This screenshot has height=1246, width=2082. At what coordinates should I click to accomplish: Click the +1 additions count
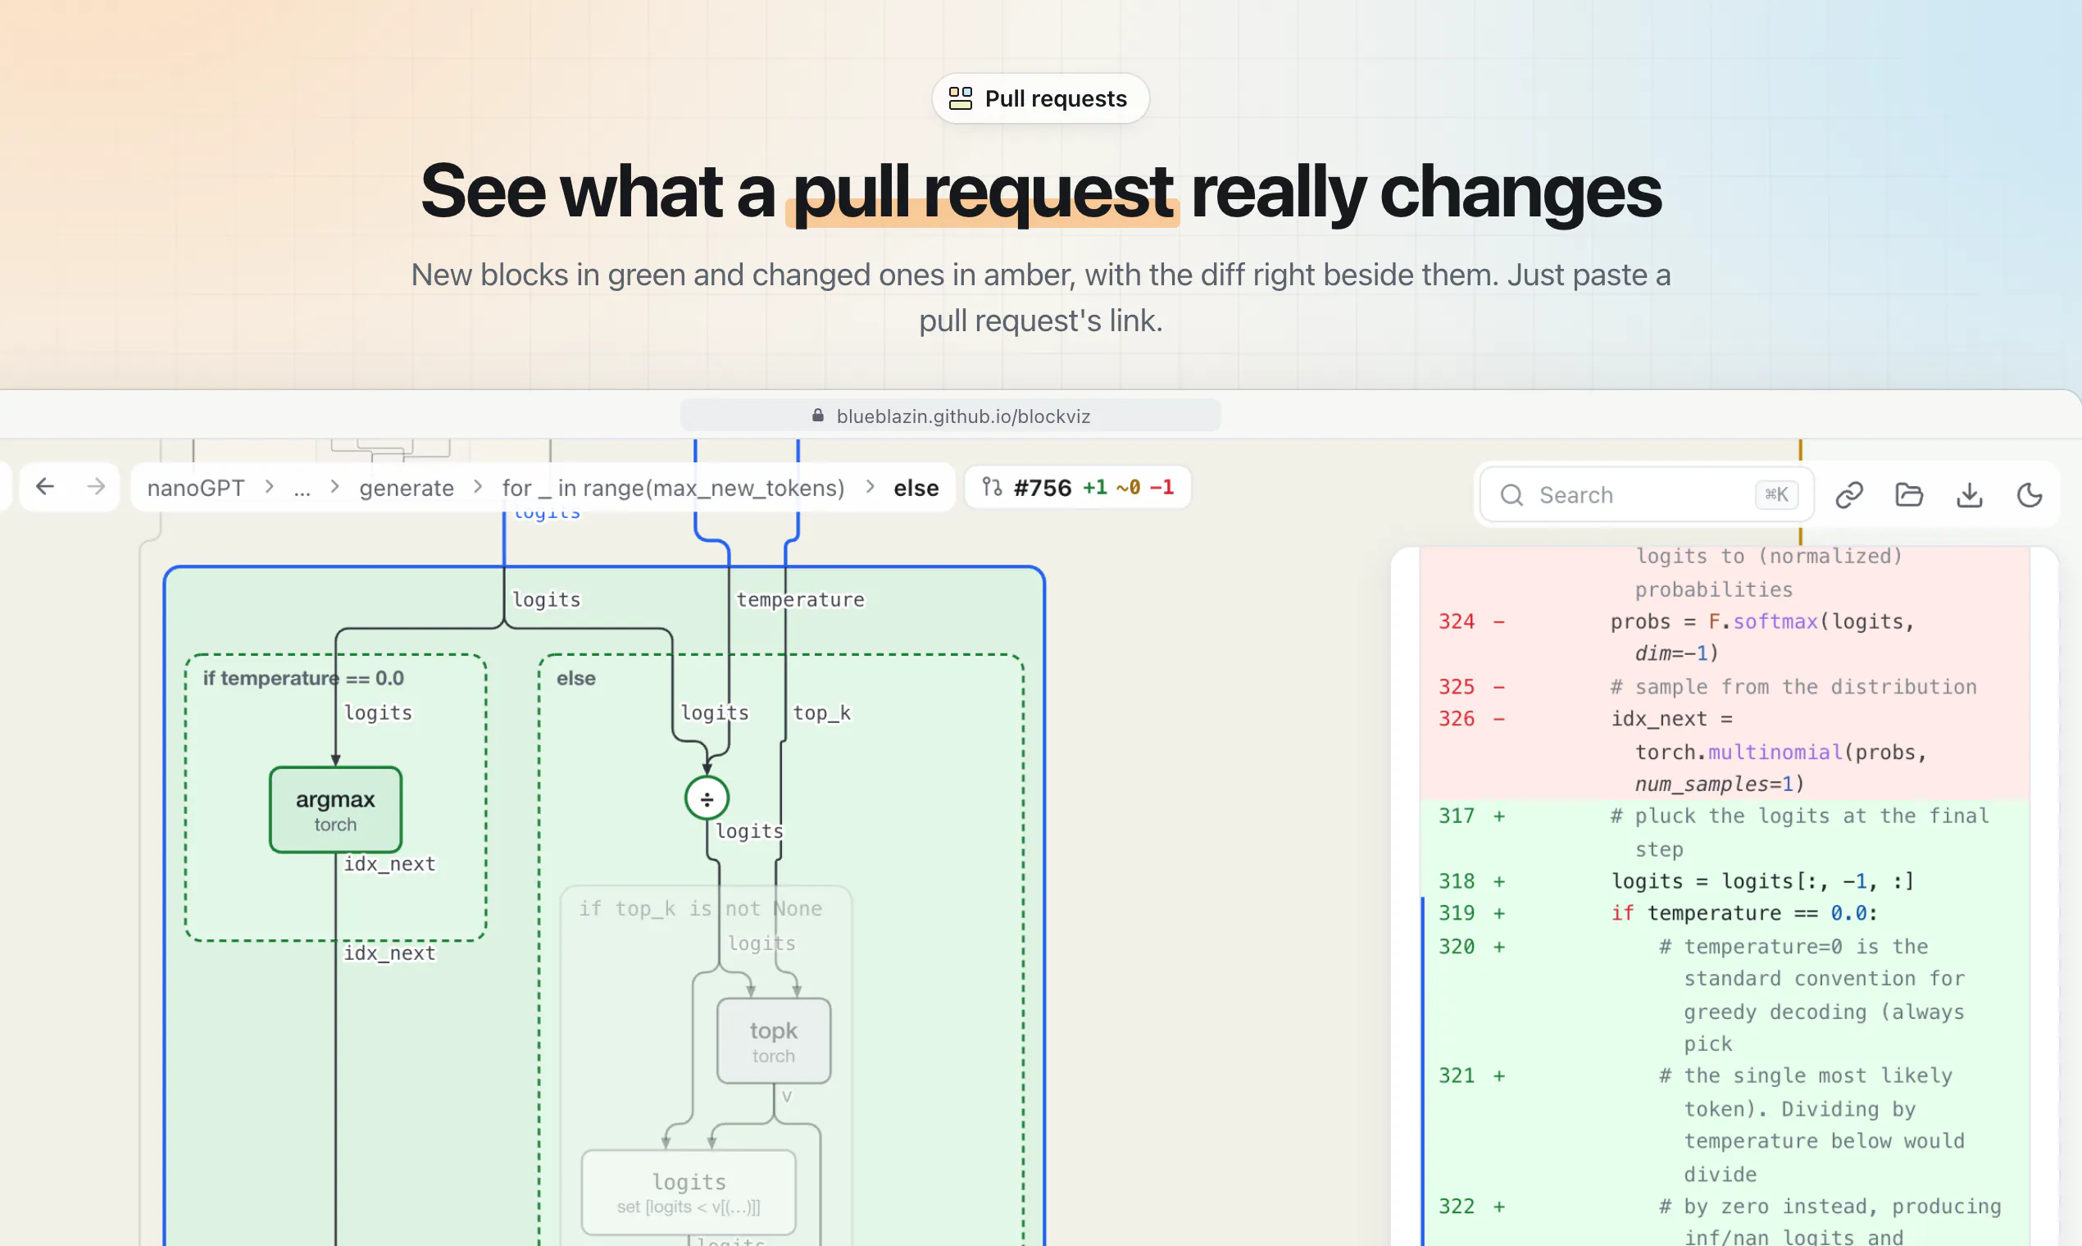click(1095, 487)
